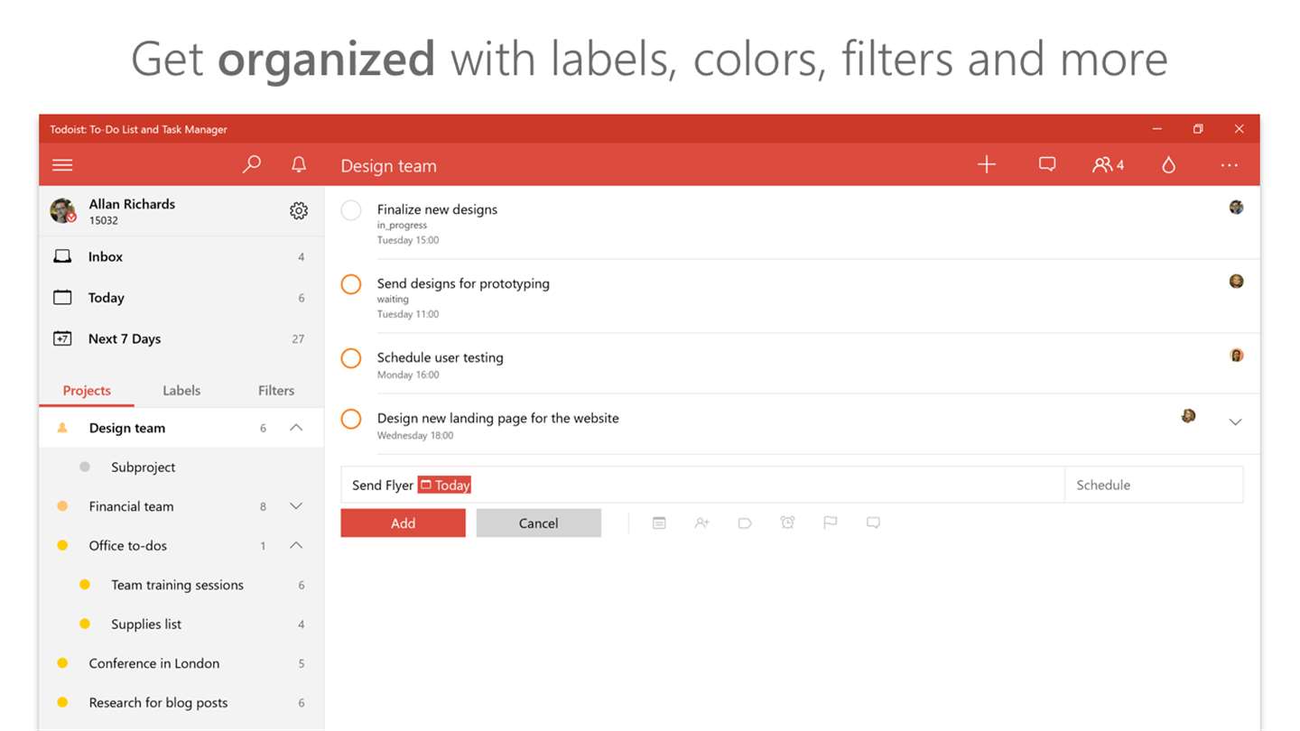Open the settings gear beside Allan Richards
This screenshot has height=731, width=1300.
pos(299,210)
